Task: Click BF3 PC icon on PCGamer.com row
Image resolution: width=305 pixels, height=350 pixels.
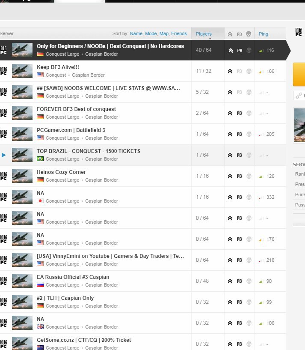Action: point(3,134)
